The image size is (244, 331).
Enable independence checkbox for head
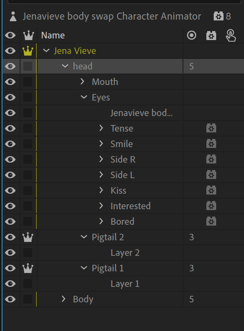[28, 66]
